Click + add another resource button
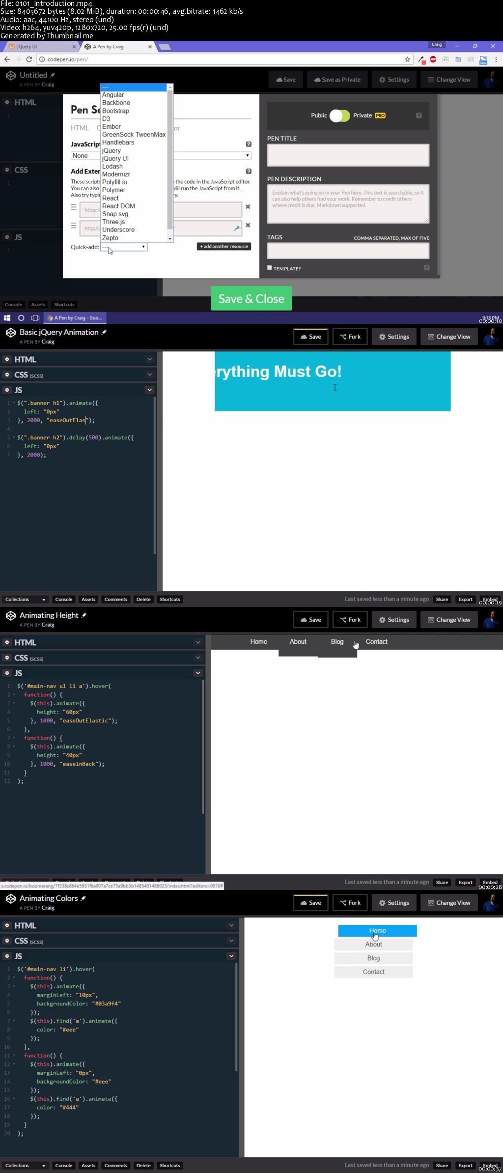The width and height of the screenshot is (503, 1173). point(224,247)
